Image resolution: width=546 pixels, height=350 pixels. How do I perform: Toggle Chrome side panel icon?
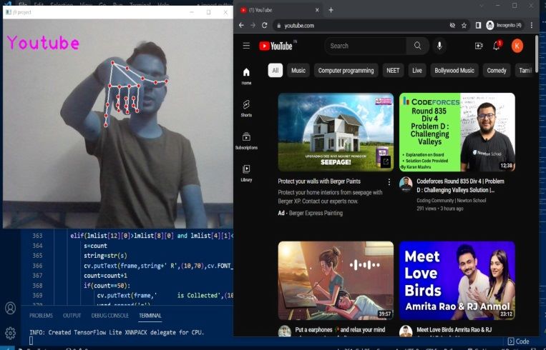coord(478,26)
